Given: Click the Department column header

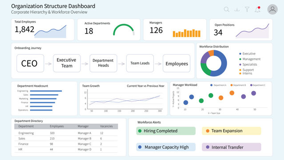Looking at the screenshot, I should (x=26, y=126).
